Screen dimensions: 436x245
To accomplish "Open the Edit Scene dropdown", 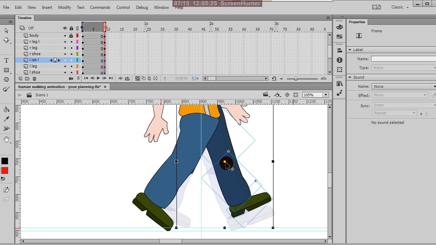I will pyautogui.click(x=266, y=95).
